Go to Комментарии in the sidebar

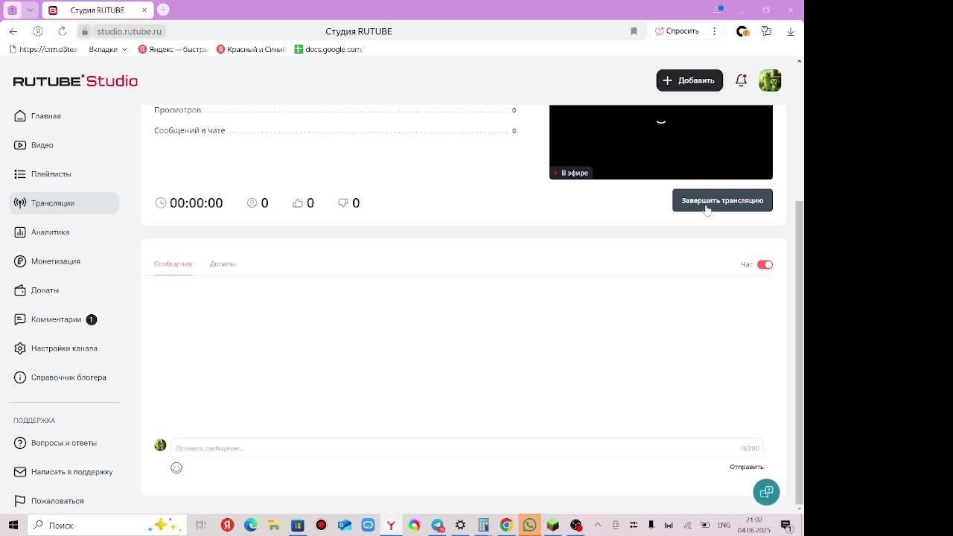(56, 319)
